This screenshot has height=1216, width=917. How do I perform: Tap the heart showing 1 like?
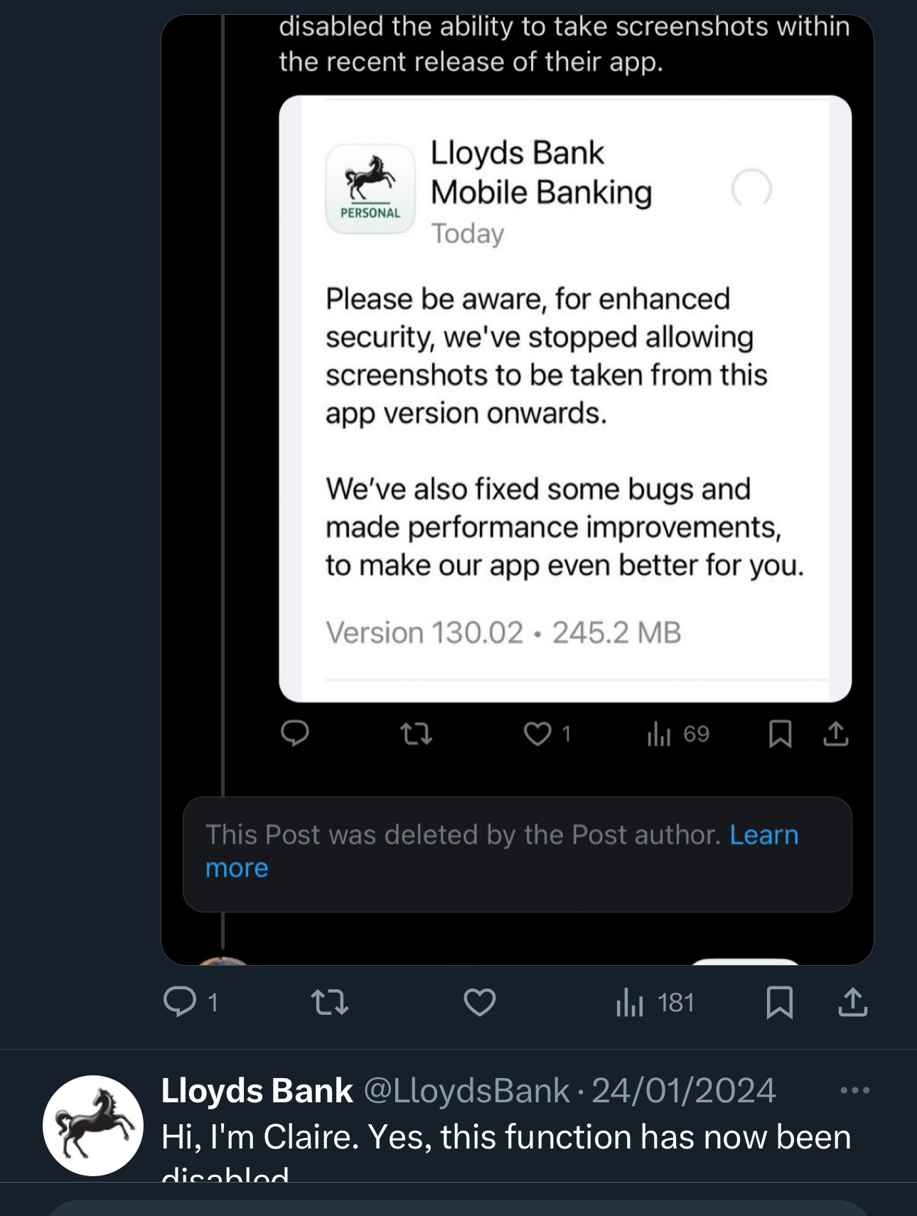click(538, 733)
